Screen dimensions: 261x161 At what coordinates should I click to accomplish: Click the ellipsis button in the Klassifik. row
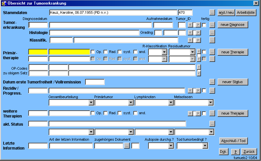pos(212,40)
